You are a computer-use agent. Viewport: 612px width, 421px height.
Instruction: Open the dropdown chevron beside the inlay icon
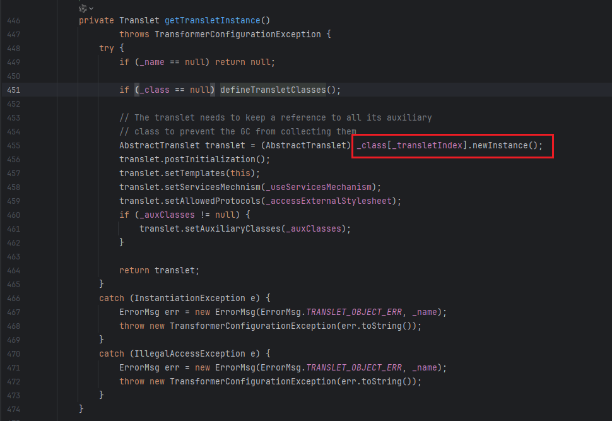coord(91,8)
